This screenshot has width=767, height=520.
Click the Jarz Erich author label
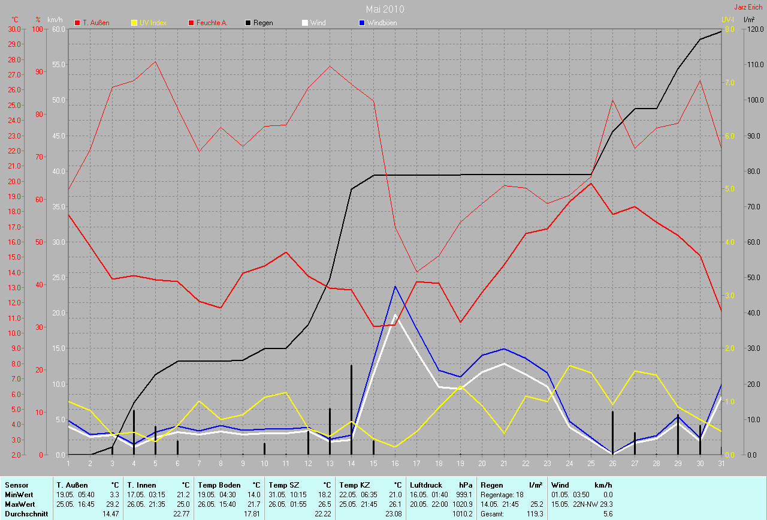coord(748,7)
